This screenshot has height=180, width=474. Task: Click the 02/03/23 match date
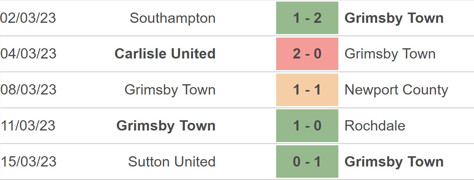coord(28,18)
